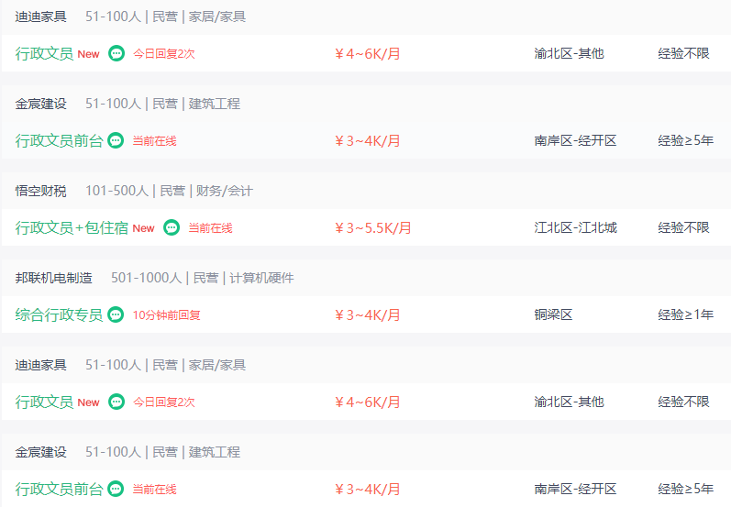
Task: Click chat bubble beside bottom 行政文员前台 listing
Action: [x=116, y=489]
